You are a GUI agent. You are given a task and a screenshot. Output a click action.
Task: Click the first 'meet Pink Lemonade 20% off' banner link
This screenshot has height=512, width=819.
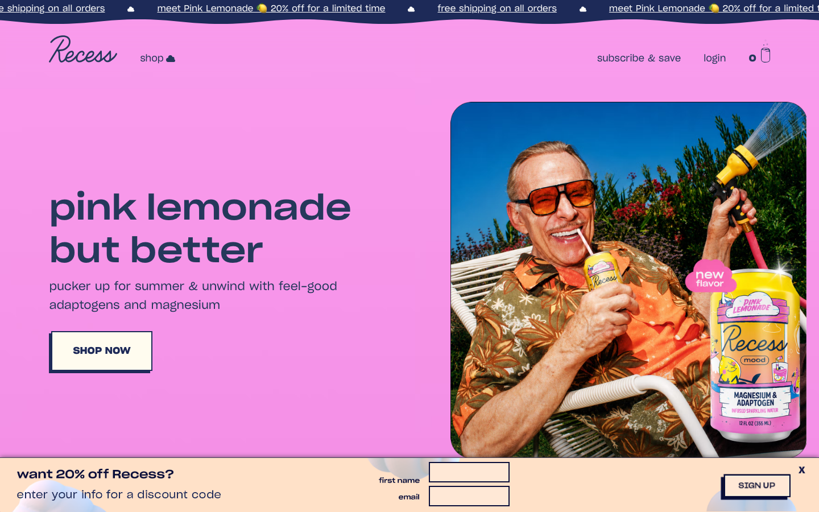[x=271, y=8]
